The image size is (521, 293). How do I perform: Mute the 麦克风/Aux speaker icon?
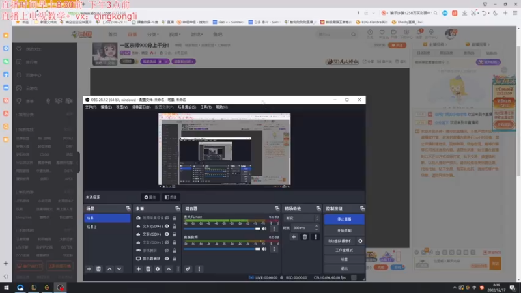point(264,229)
